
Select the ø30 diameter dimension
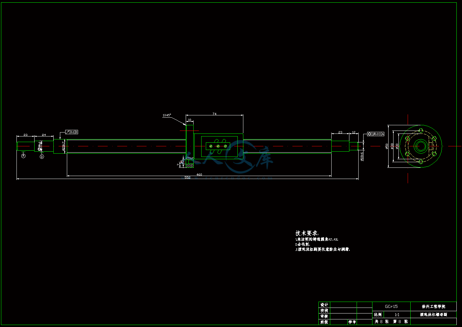pos(397,146)
